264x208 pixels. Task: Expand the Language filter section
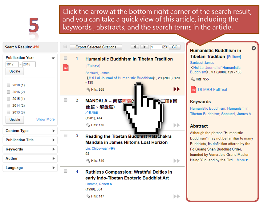coord(53,168)
